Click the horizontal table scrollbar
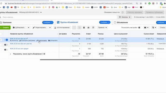The height and width of the screenshot is (93, 166). pyautogui.click(x=83, y=60)
